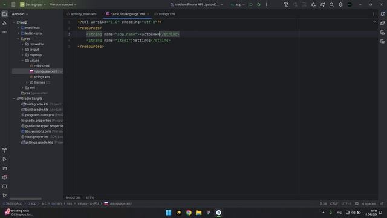Open the Build hammer tool window
This screenshot has height=218, width=387.
4,150
